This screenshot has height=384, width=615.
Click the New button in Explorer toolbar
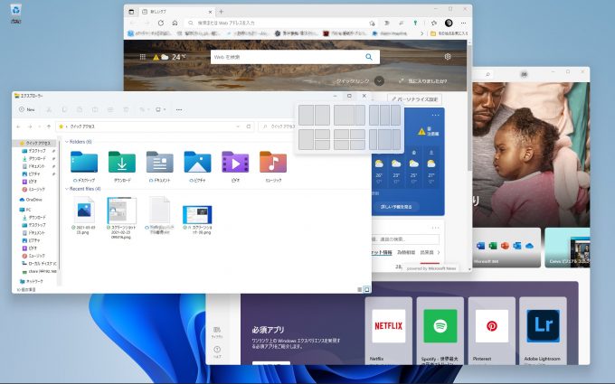27,109
